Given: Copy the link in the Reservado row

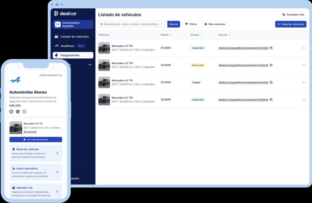Looking at the screenshot, I should coord(271,65).
